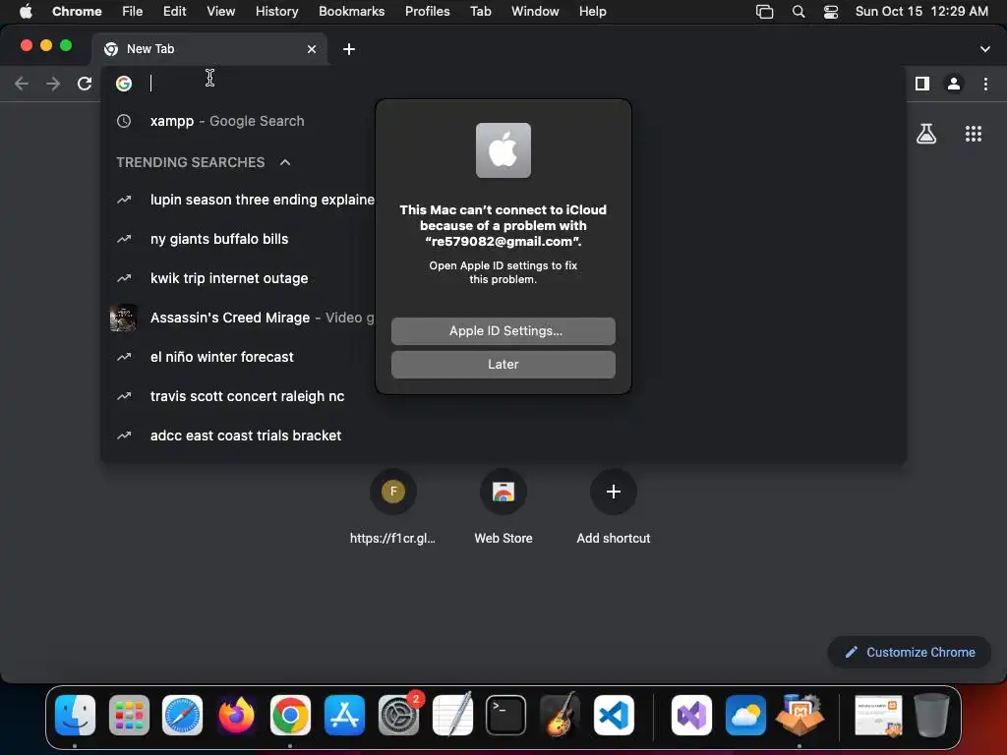This screenshot has width=1007, height=755.
Task: Open the Tab menu
Action: point(480,11)
